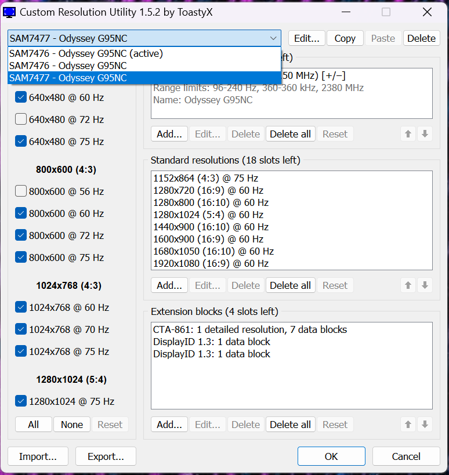Uncheck 800x600 @ 60 Hz resolution
Viewport: 449px width, 475px height.
tap(21, 213)
